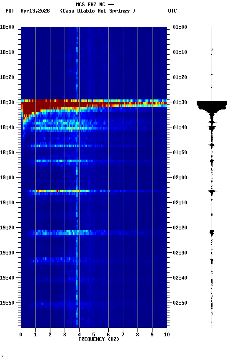
Task: Click the '02:50' UTC time label
Action: point(180,303)
